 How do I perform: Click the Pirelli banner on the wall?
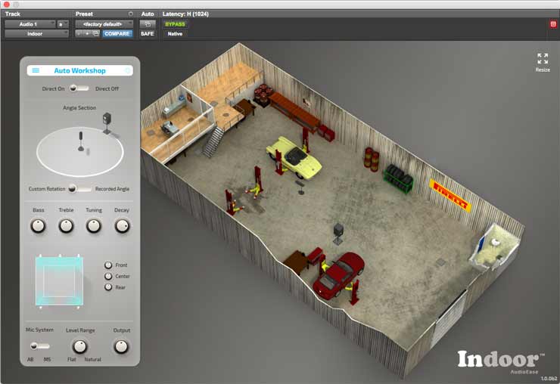[x=450, y=196]
